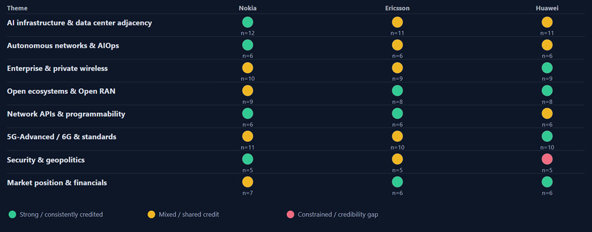Select the Autonomous networks & AIOps label

click(63, 45)
